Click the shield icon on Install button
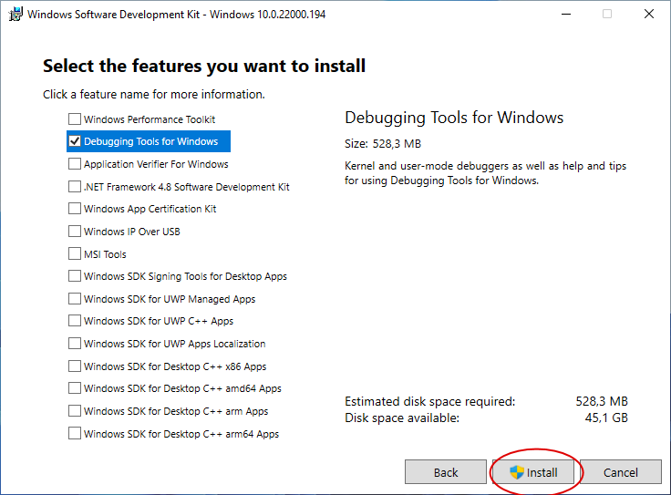671x495 pixels. 517,472
